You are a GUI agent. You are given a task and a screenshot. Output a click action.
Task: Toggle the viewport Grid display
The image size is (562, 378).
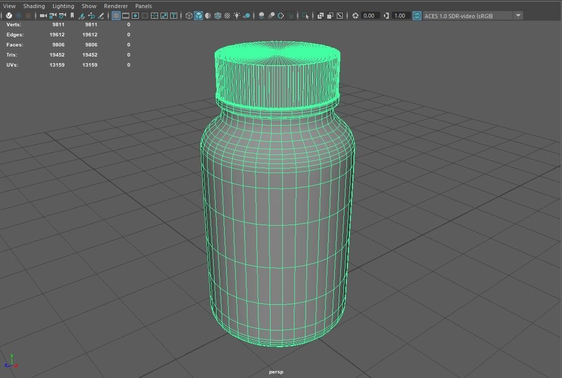point(116,16)
